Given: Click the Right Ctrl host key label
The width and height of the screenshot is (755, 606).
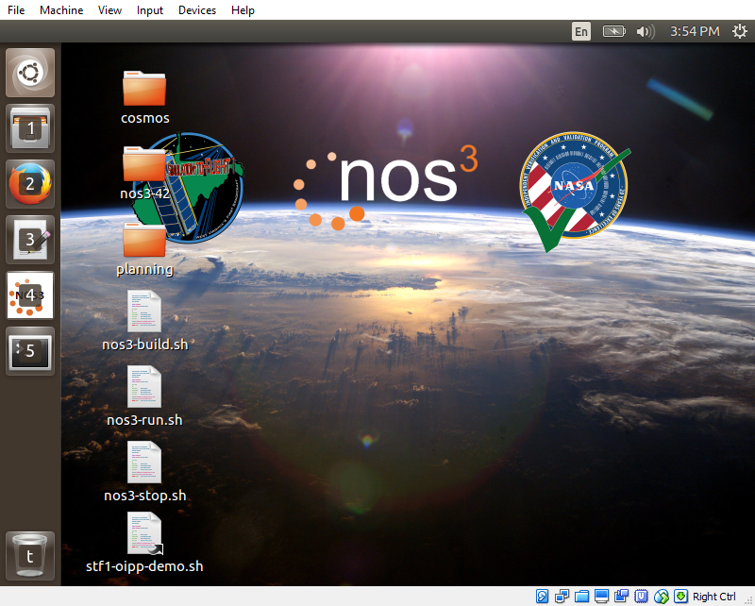Looking at the screenshot, I should pos(714,597).
